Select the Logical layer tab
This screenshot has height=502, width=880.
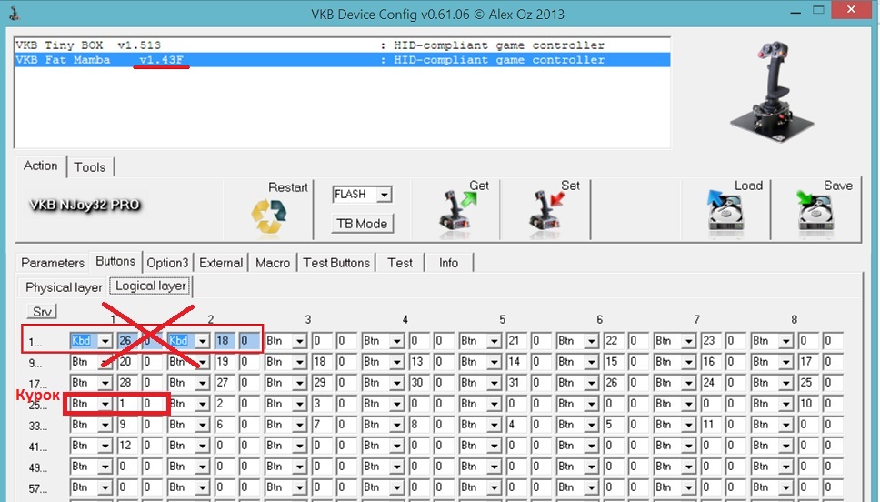(x=150, y=286)
